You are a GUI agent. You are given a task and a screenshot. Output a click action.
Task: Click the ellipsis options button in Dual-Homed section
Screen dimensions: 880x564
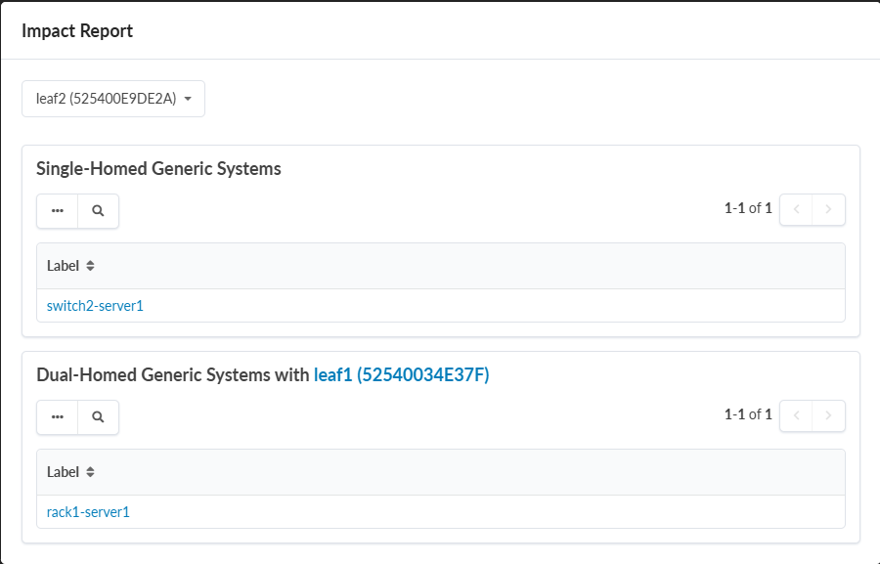58,416
